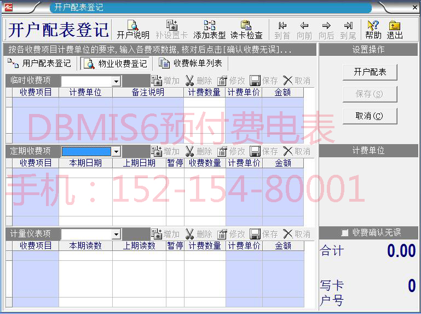Expand the 定期收费项 dropdown
Image resolution: width=421 pixels, height=314 pixels.
click(116, 151)
